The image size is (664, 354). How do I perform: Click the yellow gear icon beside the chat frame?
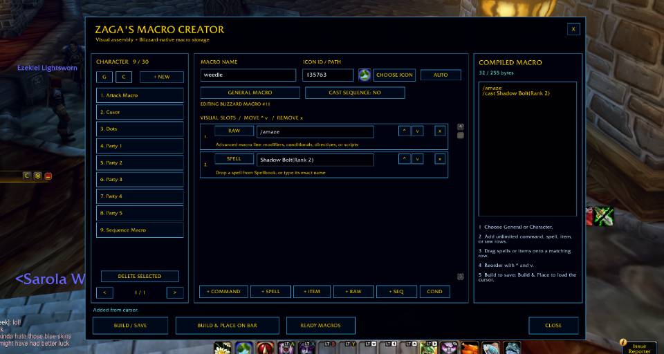pyautogui.click(x=37, y=176)
